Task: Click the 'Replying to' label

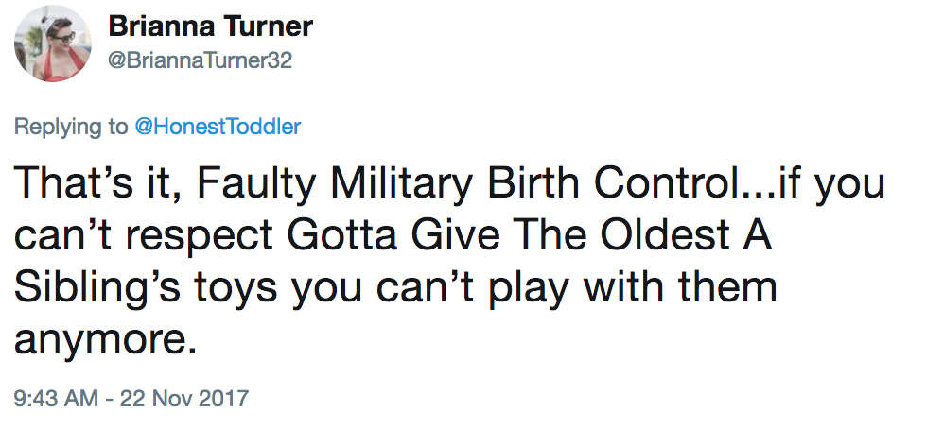Action: (x=70, y=127)
